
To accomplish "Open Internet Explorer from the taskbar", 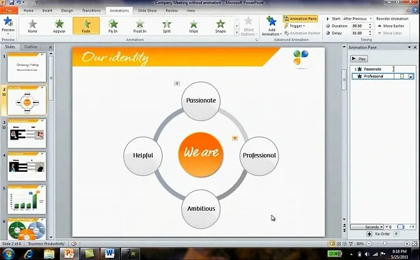I will coord(29,254).
